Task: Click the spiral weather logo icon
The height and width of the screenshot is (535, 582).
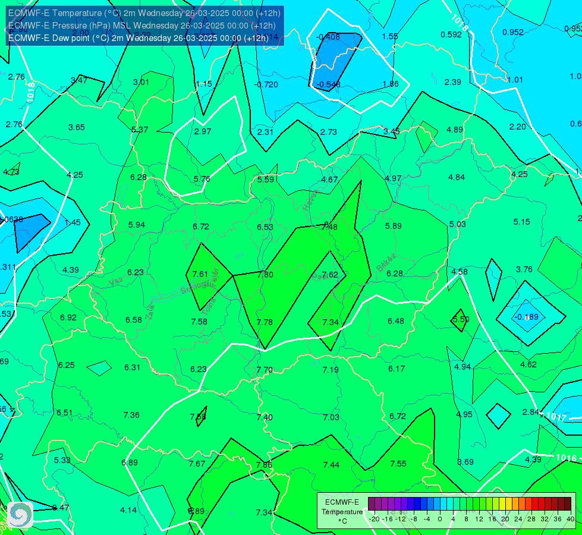Action: (20, 515)
